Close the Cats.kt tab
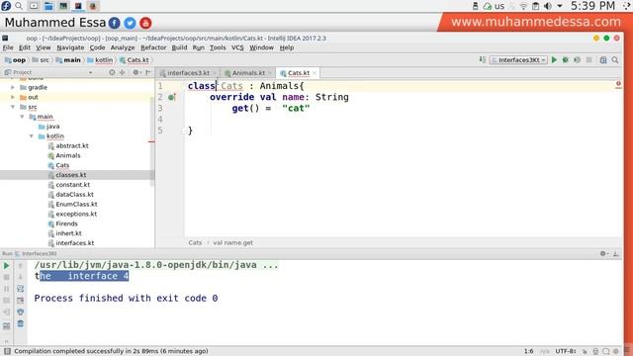The width and height of the screenshot is (633, 356). [x=315, y=73]
